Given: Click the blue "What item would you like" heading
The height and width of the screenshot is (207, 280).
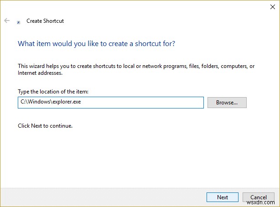Looking at the screenshot, I should (x=96, y=44).
